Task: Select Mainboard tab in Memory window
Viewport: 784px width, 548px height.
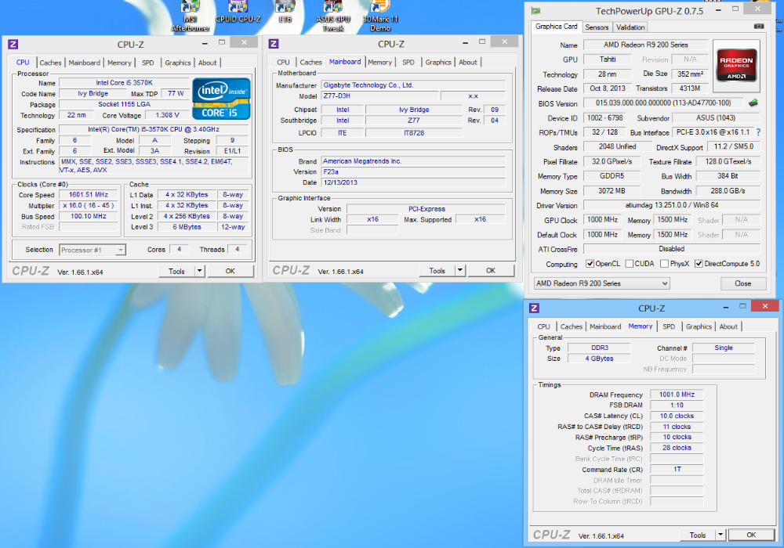Action: tap(605, 326)
